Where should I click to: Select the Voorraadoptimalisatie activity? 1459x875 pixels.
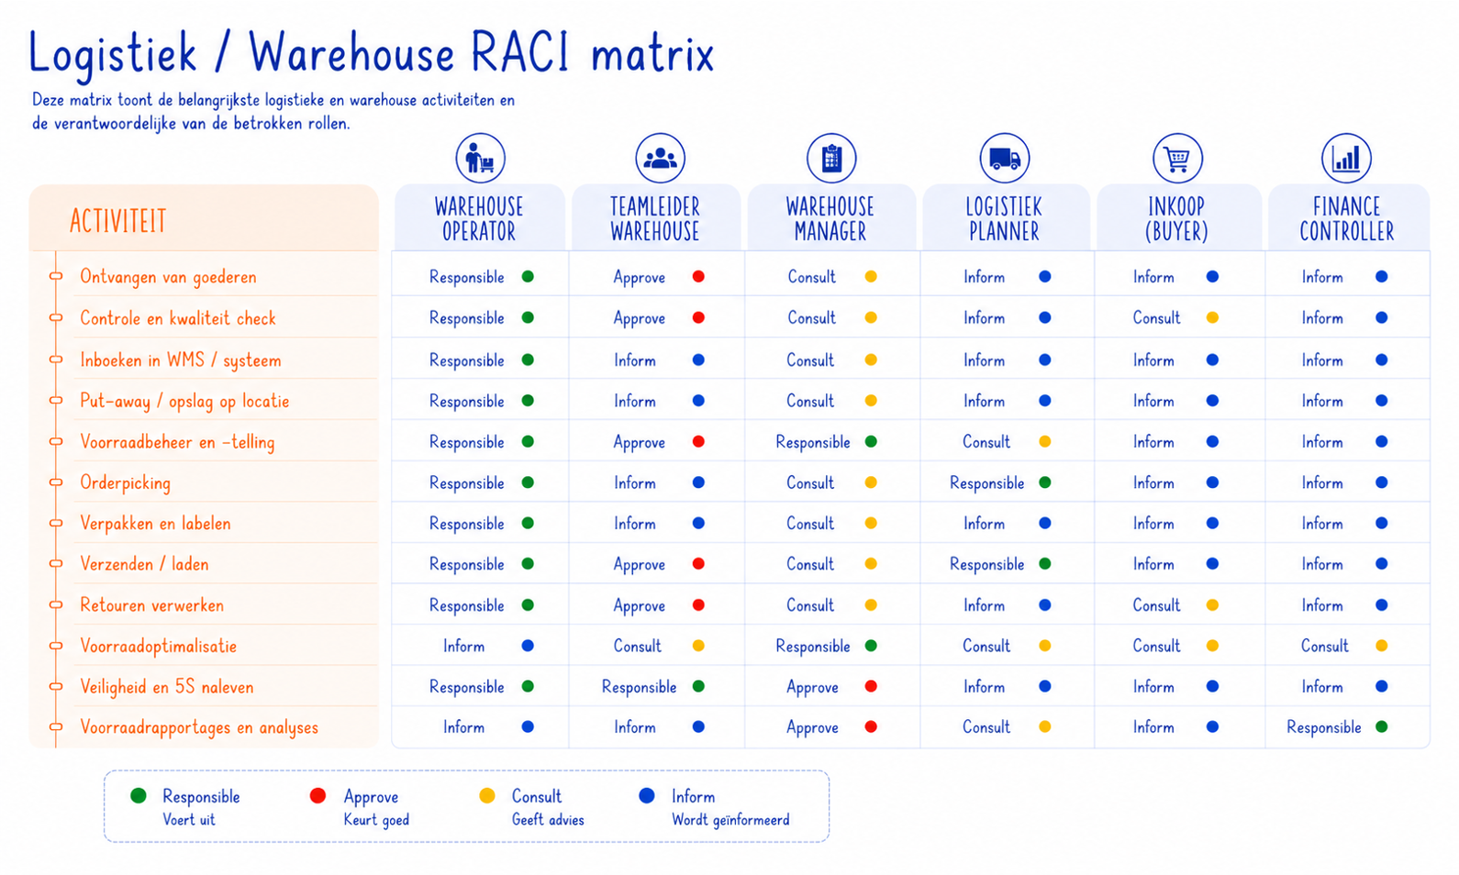pyautogui.click(x=158, y=647)
